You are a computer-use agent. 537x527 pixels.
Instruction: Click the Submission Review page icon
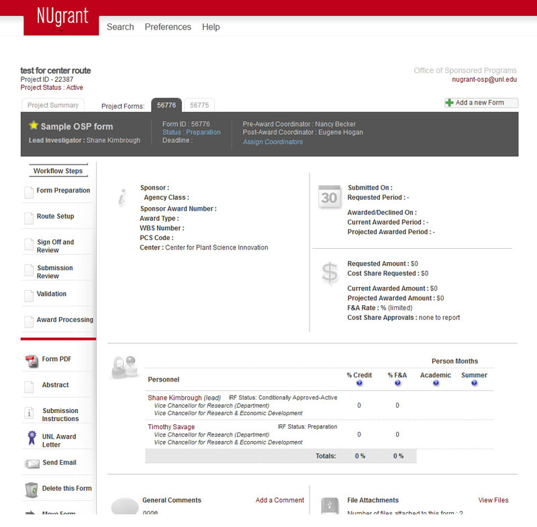click(x=29, y=270)
